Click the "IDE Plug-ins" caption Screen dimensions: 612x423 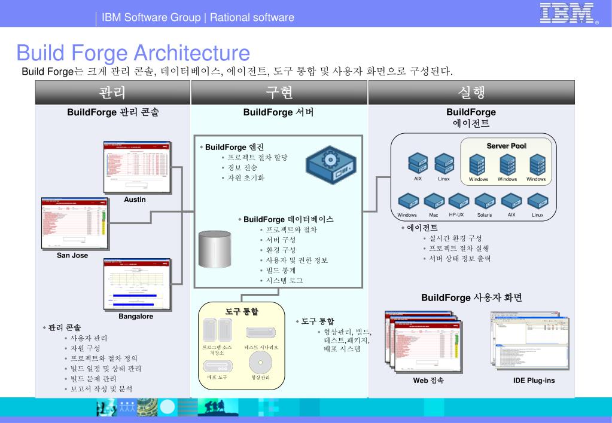[534, 381]
